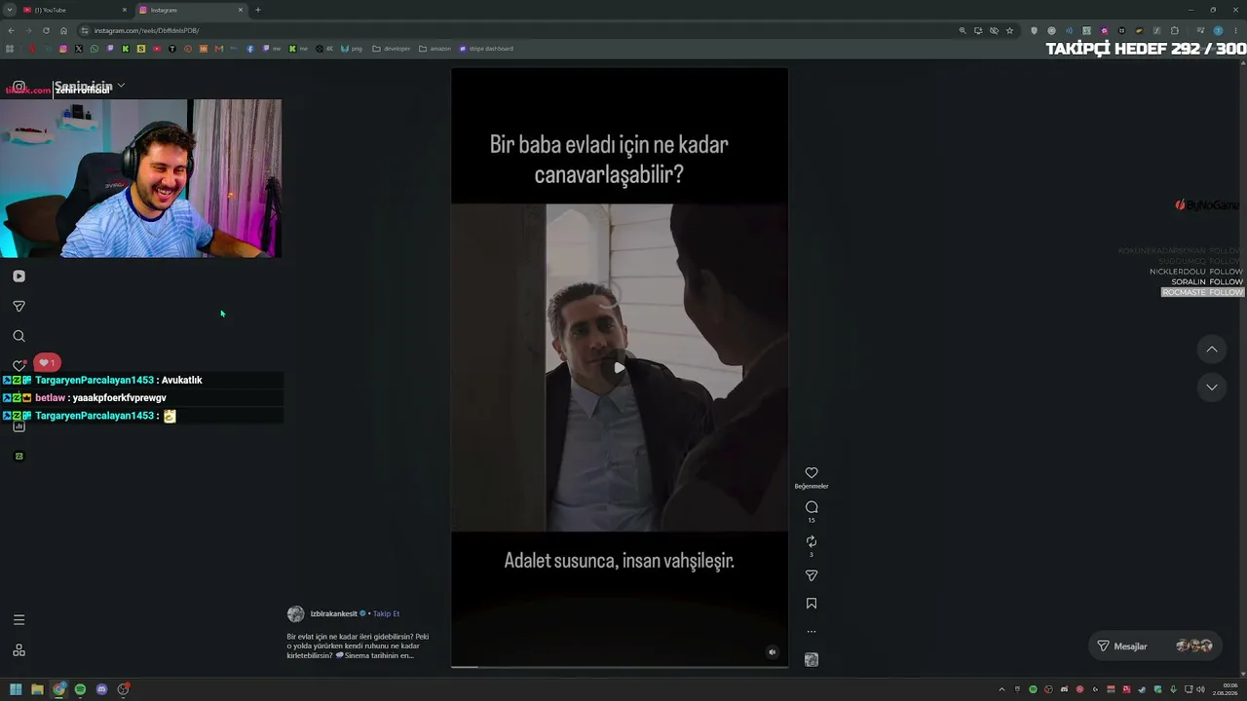The width and height of the screenshot is (1247, 701).
Task: Open the Mesajlar messages panel
Action: pos(1154,646)
